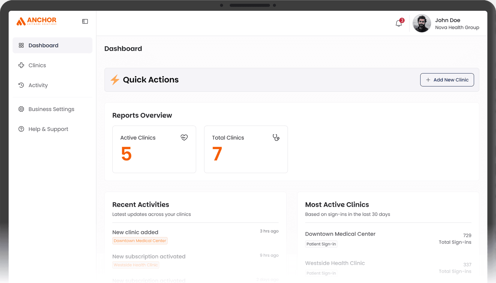Click the Business Settings gear icon
The width and height of the screenshot is (496, 283).
pyautogui.click(x=21, y=109)
